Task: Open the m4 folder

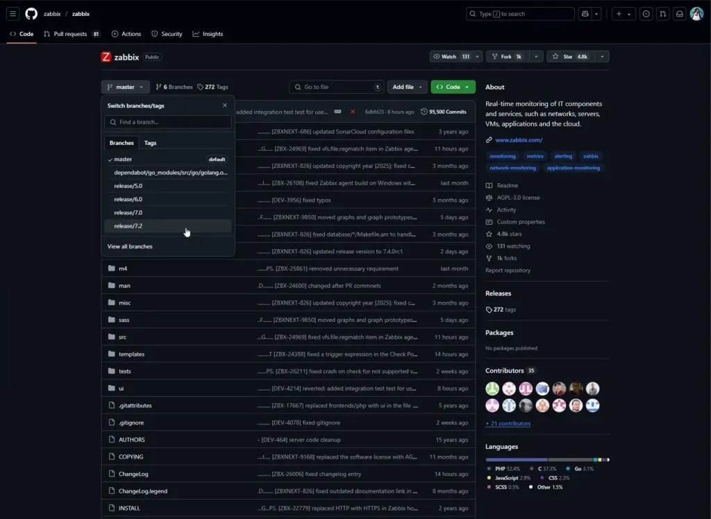Action: point(123,269)
